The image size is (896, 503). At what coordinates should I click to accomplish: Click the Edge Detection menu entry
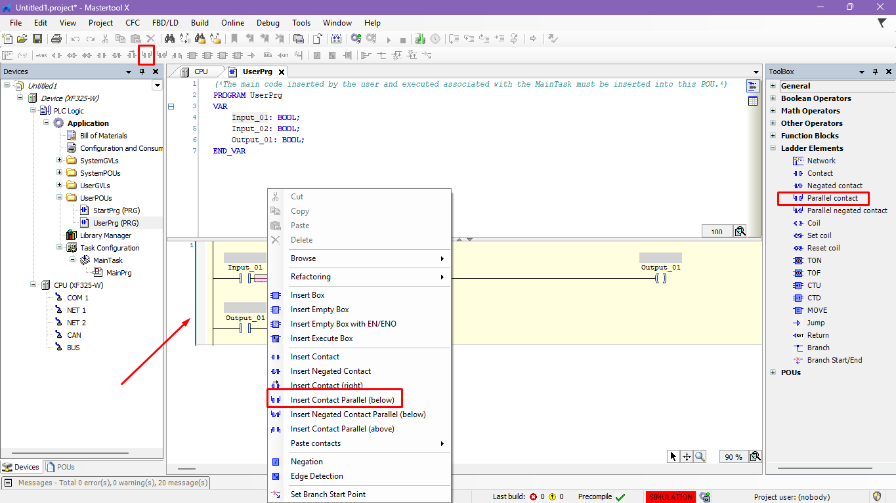click(316, 476)
